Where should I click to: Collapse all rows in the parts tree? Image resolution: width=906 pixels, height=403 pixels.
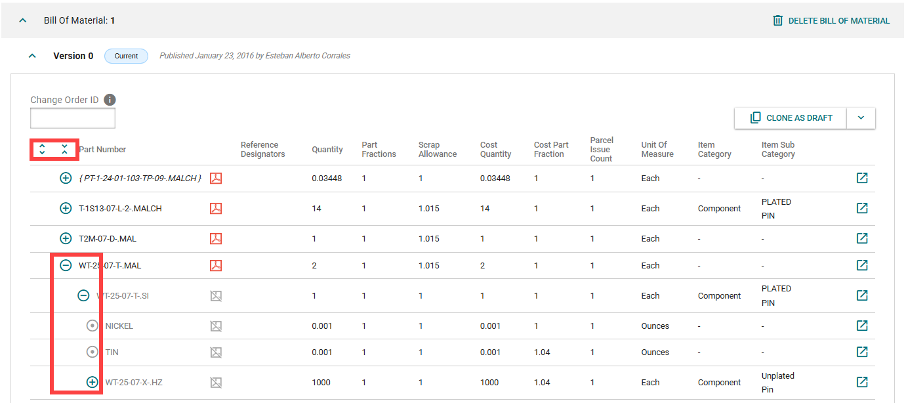64,149
